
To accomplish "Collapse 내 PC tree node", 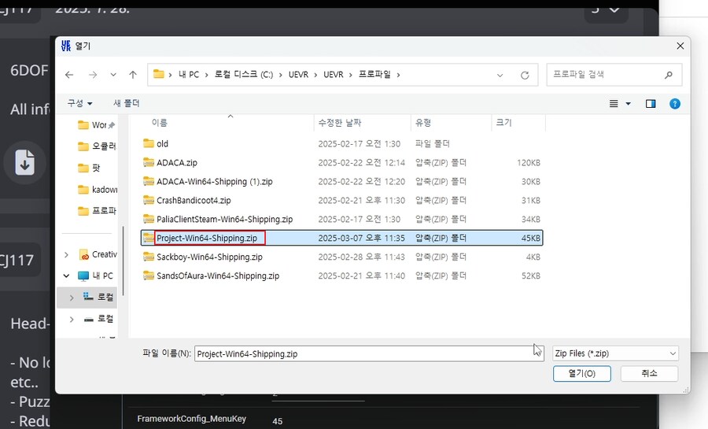I will (67, 276).
